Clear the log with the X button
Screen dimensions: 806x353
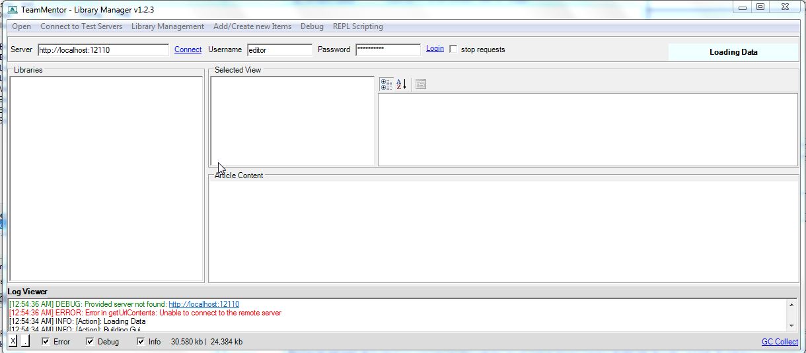(13, 341)
